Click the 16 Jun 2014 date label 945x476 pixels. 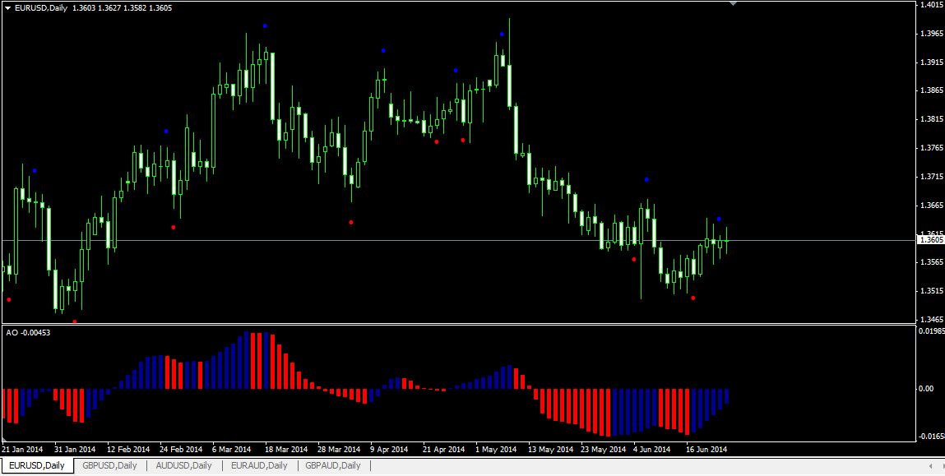tap(707, 450)
